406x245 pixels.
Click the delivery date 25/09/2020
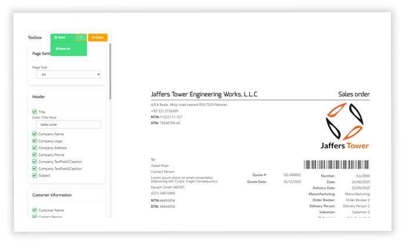point(361,188)
